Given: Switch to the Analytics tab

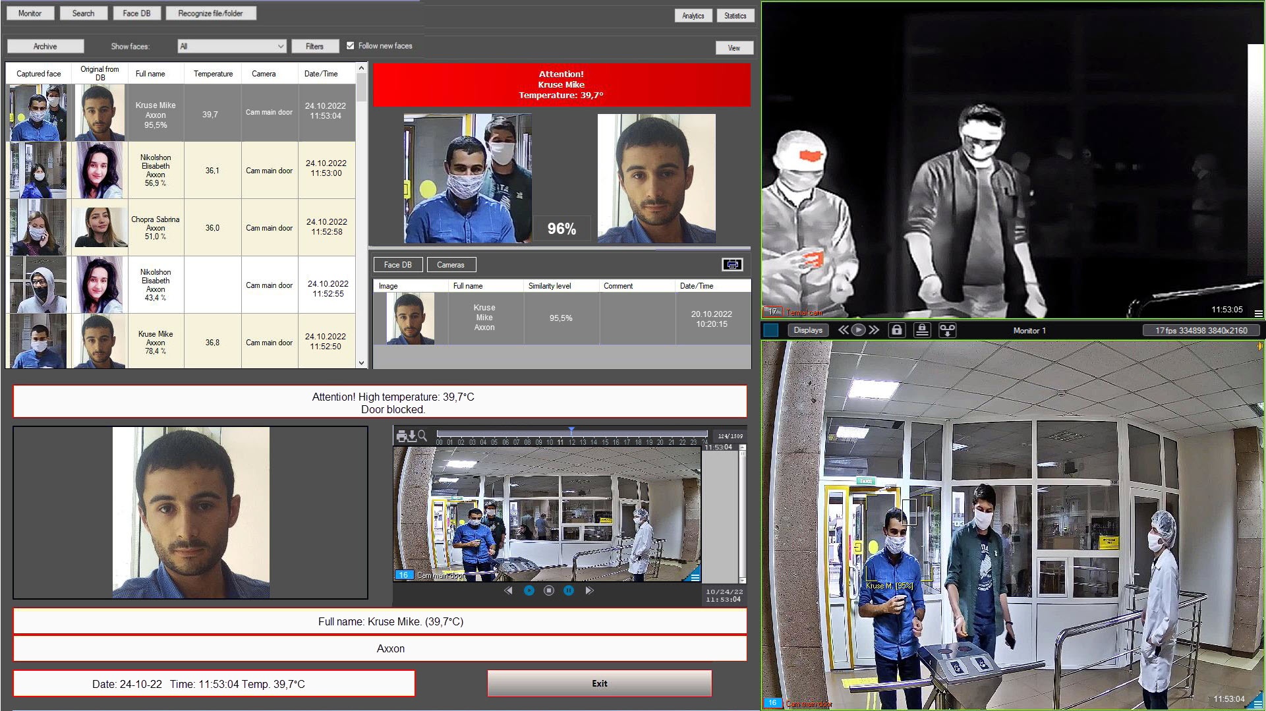Looking at the screenshot, I should point(693,16).
